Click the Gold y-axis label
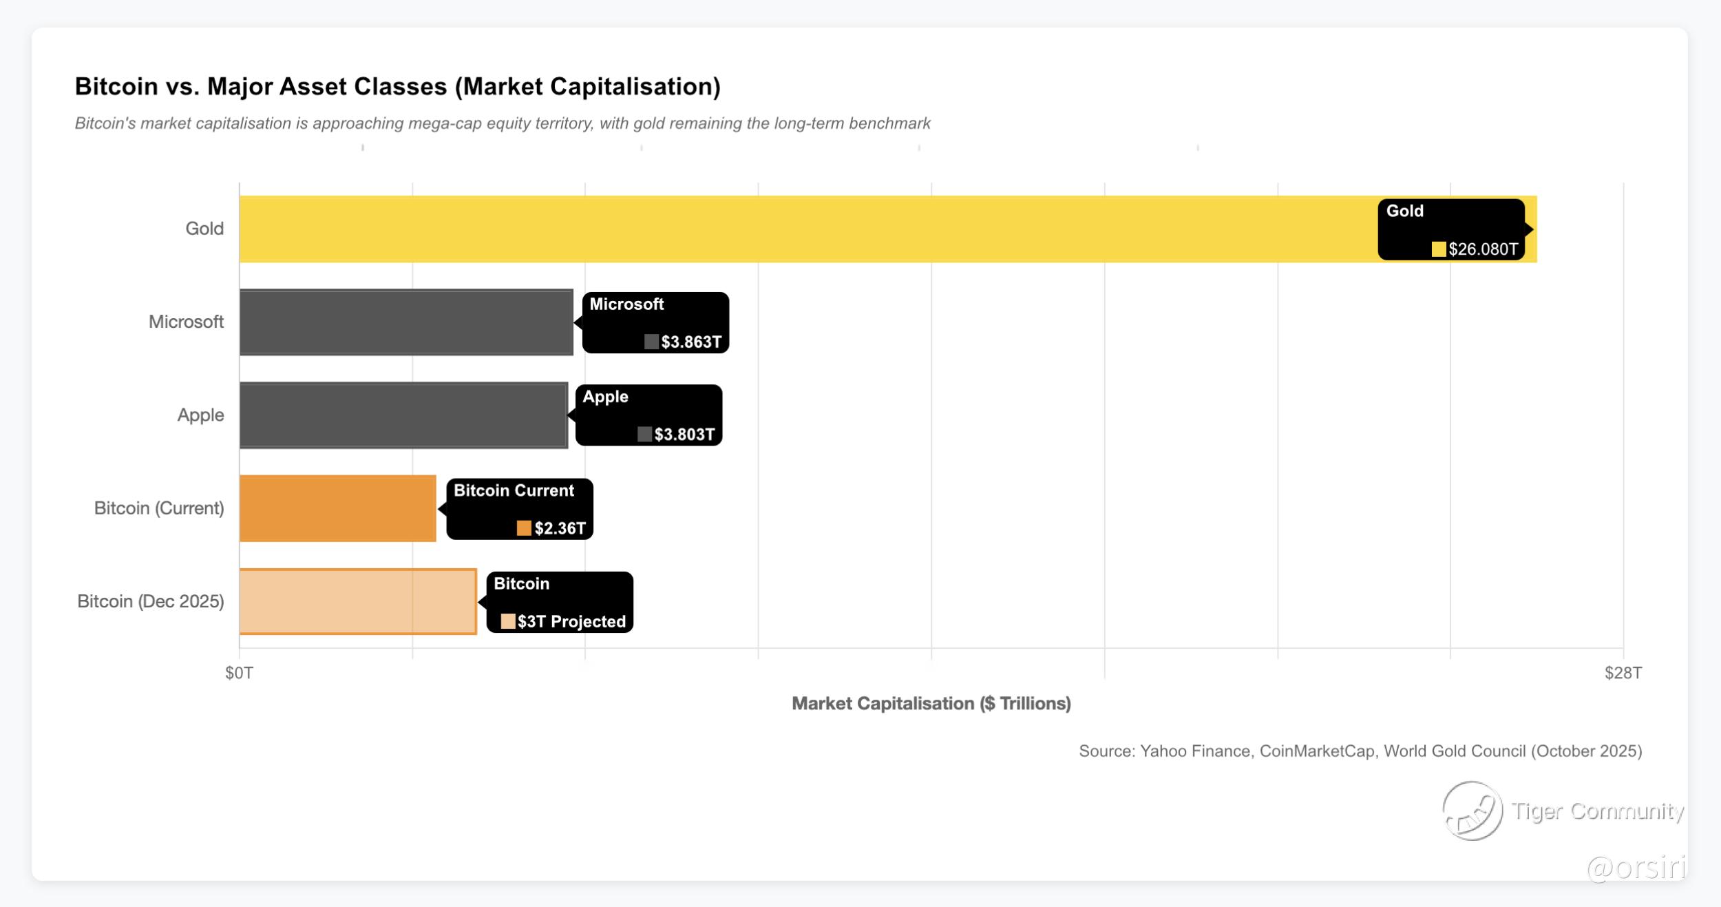 [x=204, y=229]
